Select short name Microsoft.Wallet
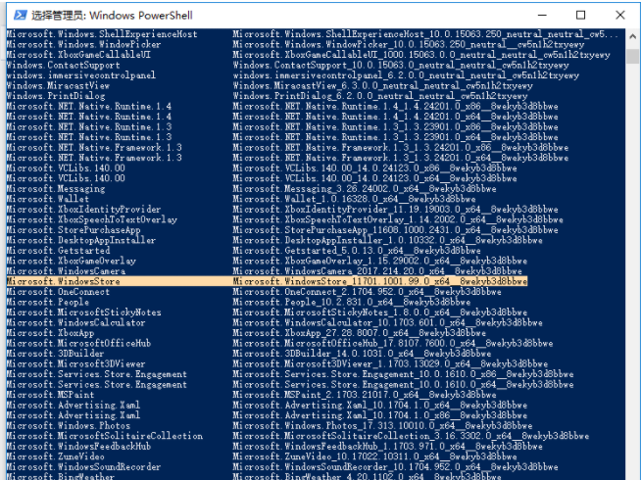 coord(48,199)
